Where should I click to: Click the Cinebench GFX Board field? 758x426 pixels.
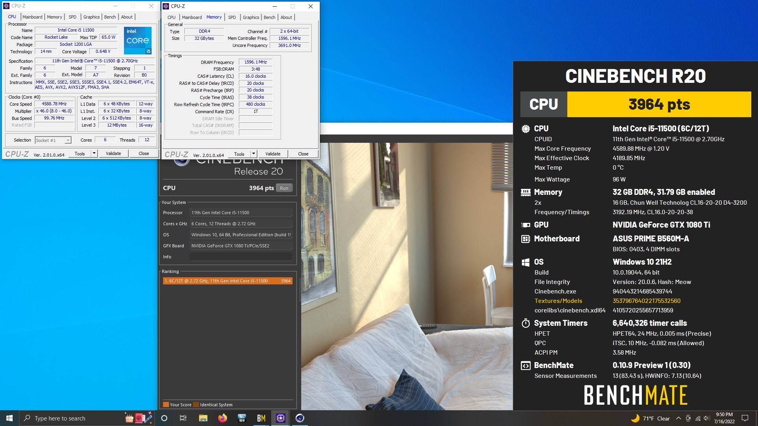pyautogui.click(x=241, y=246)
